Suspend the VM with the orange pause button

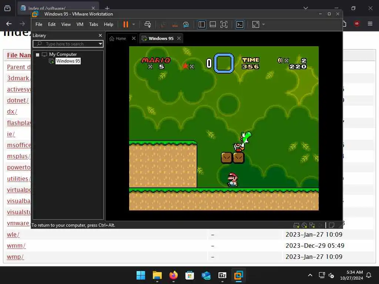click(x=126, y=24)
